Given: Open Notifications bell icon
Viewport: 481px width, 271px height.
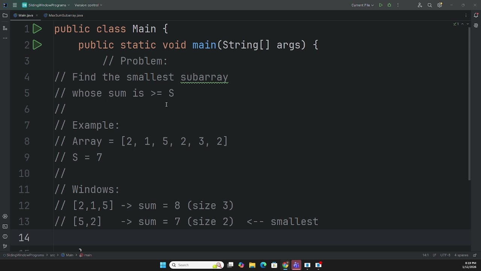Looking at the screenshot, I should 476,15.
